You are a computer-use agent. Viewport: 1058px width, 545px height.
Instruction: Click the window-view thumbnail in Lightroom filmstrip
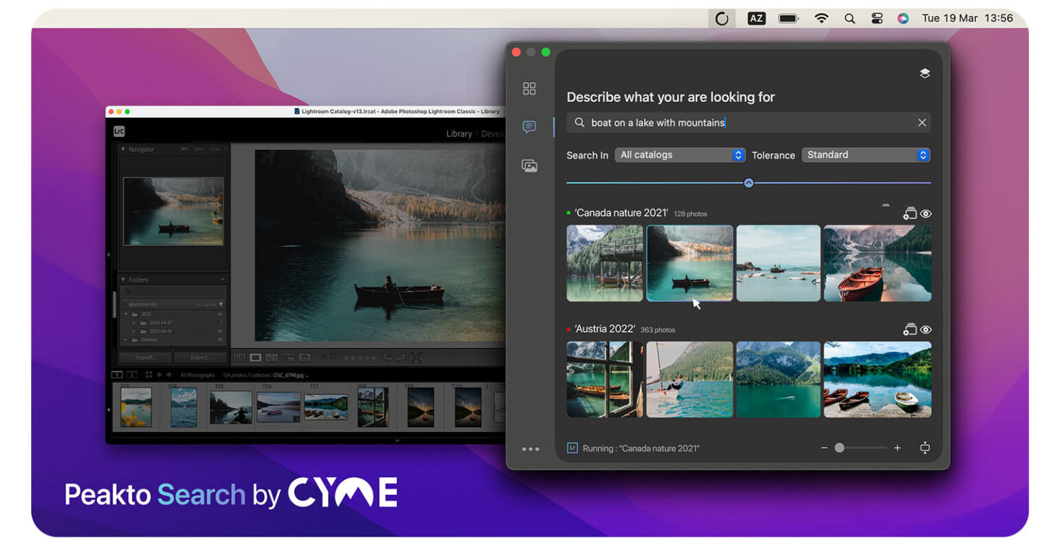point(373,407)
